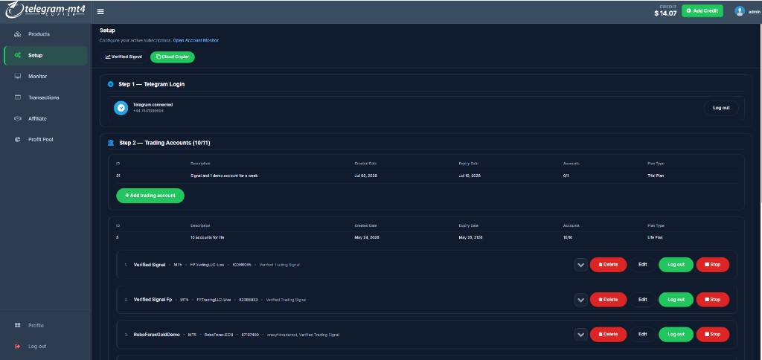Click the admin username label
Viewport: 762px width, 360px height.
(x=755, y=12)
